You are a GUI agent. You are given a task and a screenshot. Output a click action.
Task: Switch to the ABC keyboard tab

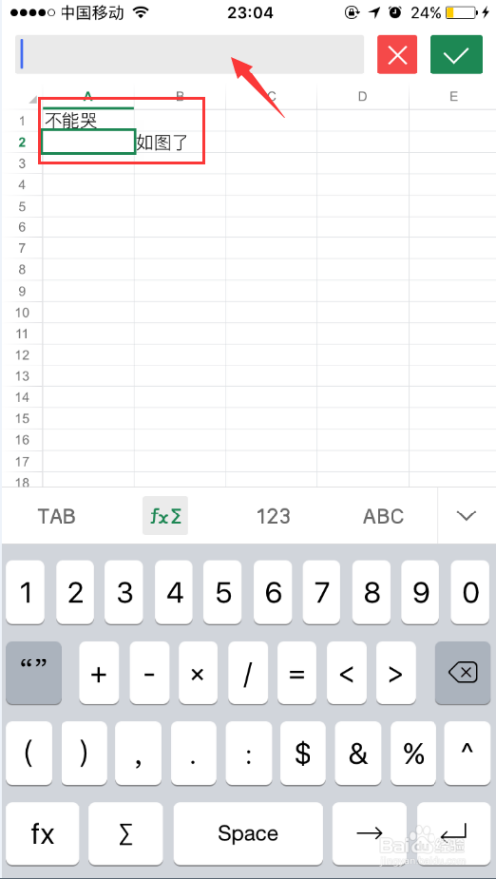pos(384,515)
